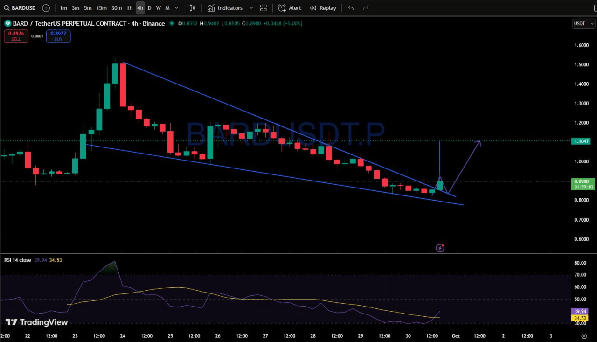
Task: Select the 15m timeframe
Action: (101, 8)
